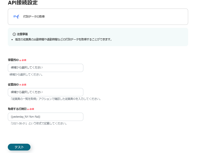Click the asterisk mark after 事業所ID

point(20,60)
